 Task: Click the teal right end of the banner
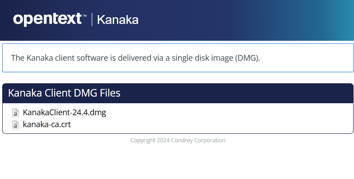341,20
